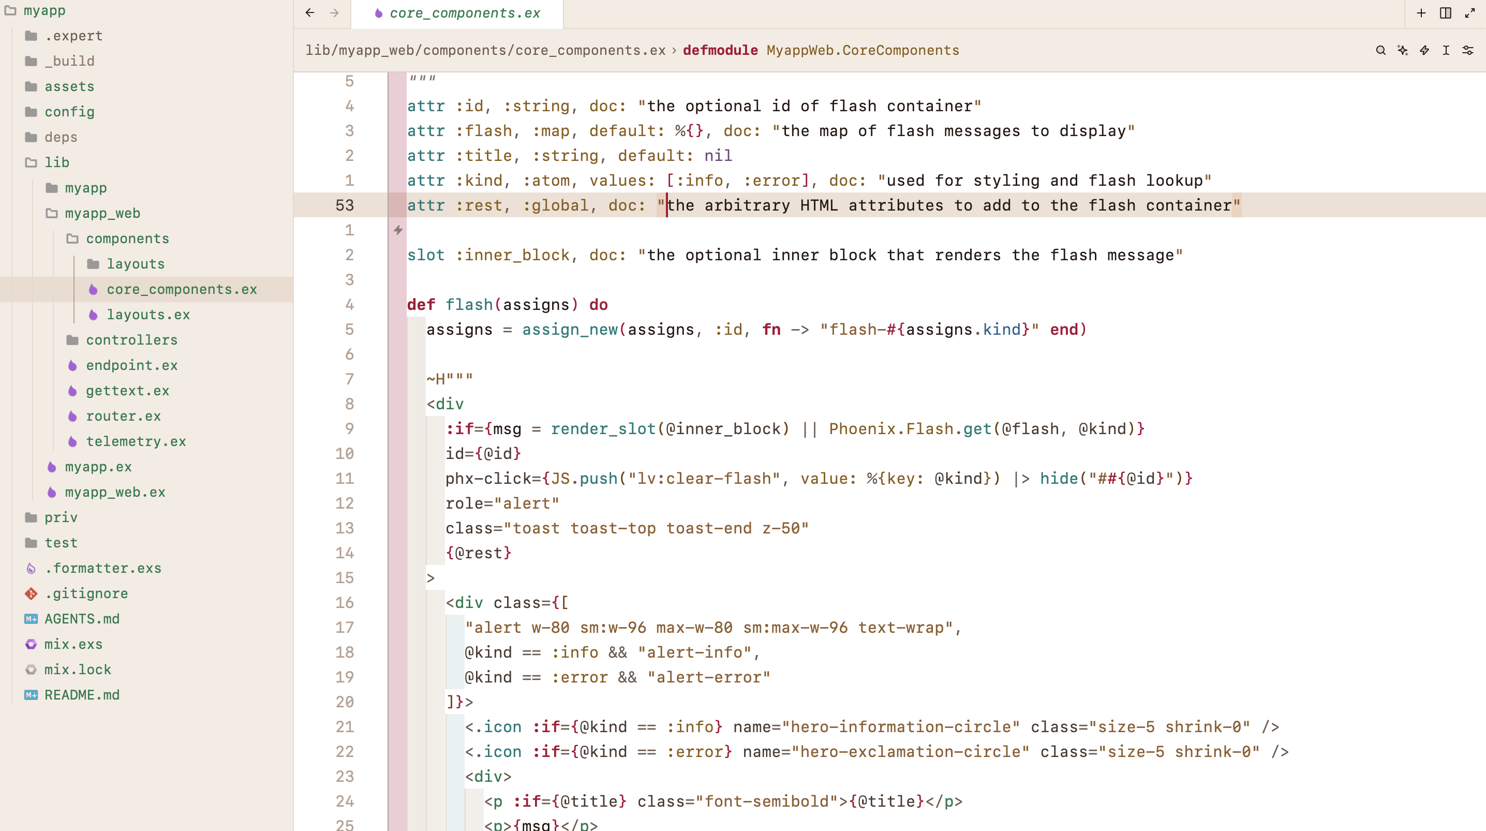Click the 'slot :inner_block' code line
Viewport: 1486px width, 831px height.
(x=795, y=255)
